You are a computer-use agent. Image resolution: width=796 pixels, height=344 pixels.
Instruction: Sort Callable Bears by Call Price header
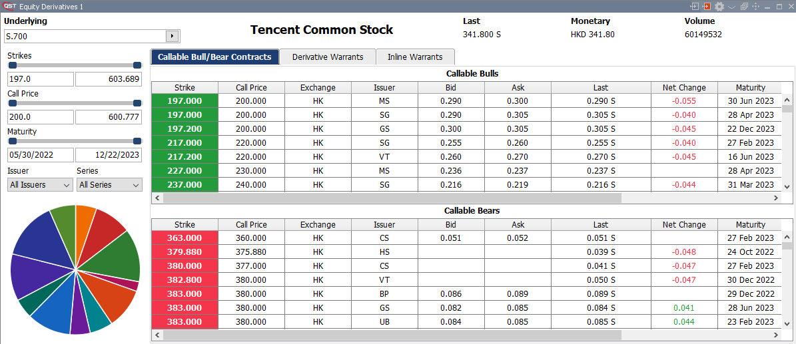click(251, 224)
